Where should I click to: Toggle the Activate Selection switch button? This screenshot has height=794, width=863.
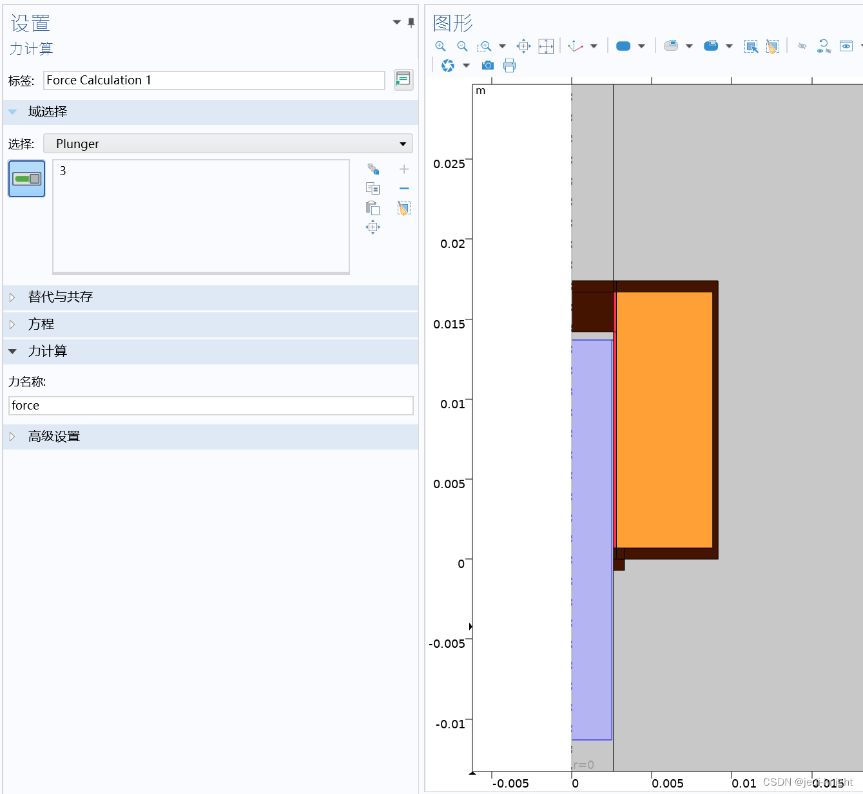point(26,178)
